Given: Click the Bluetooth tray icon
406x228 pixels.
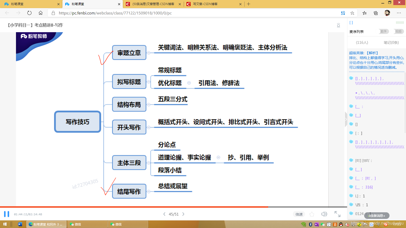Looking at the screenshot, I should point(310,224).
